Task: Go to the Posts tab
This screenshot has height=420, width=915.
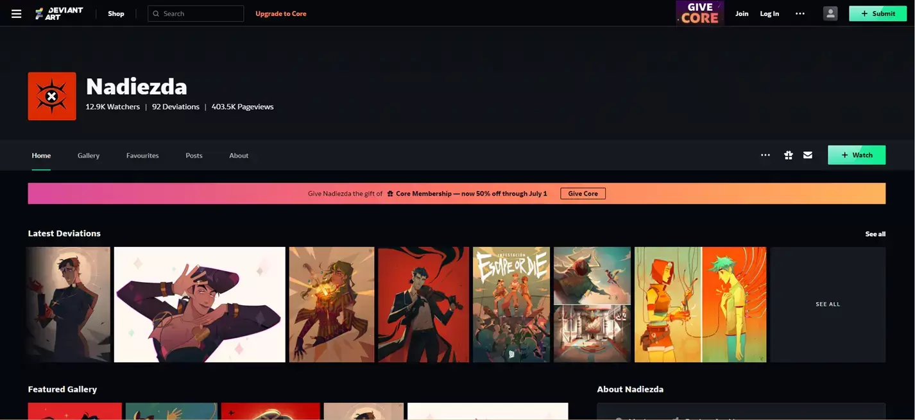Action: [194, 155]
